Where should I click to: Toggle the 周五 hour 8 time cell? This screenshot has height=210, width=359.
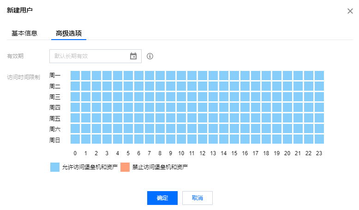tap(160, 118)
